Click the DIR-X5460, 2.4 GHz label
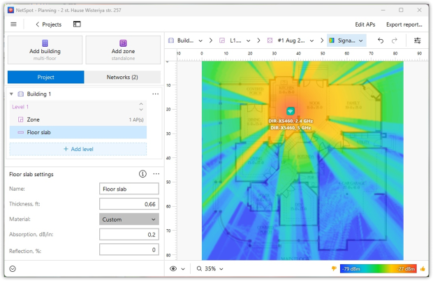 [x=291, y=121]
